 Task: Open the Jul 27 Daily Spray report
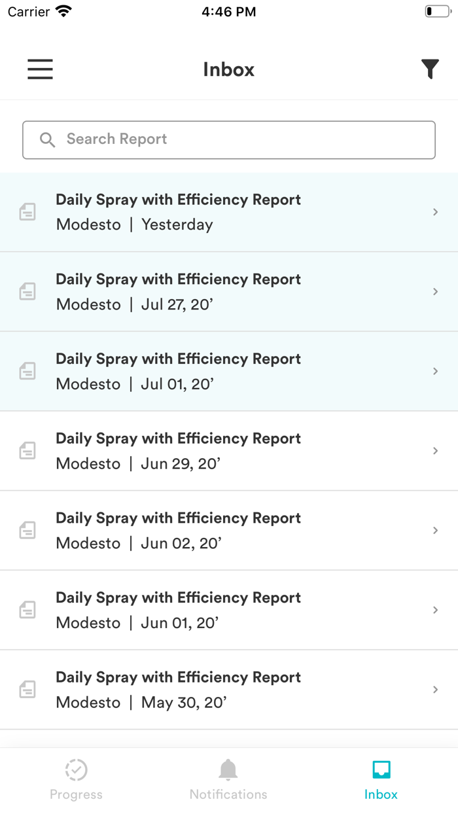178,292
